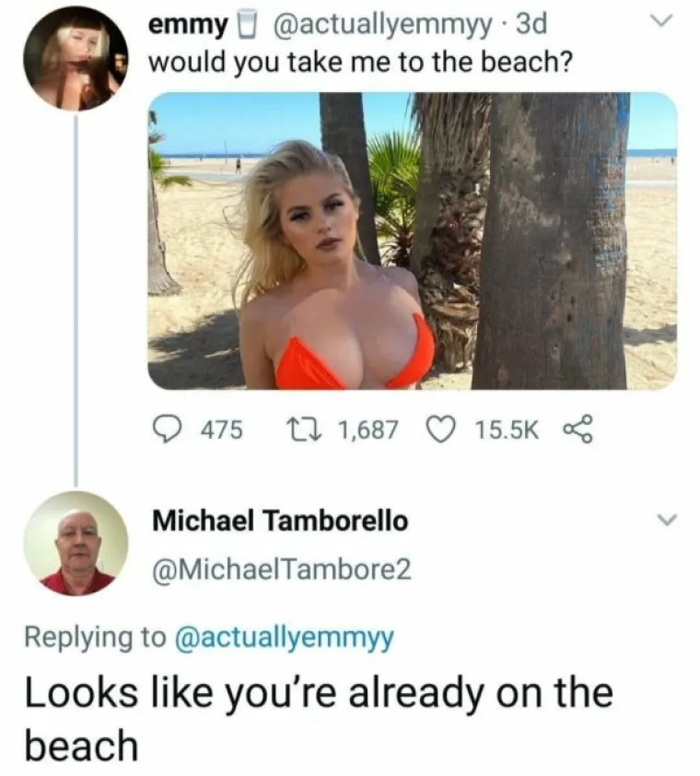This screenshot has height=776, width=700.
Task: Click the 475 replies count
Action: point(222,429)
